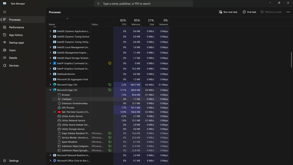Select Extension: Violentmonkey icon

pos(59,103)
